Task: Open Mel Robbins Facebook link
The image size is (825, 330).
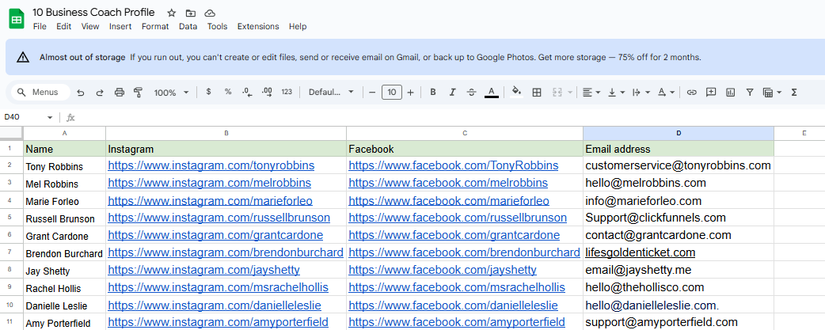Action: 448,183
